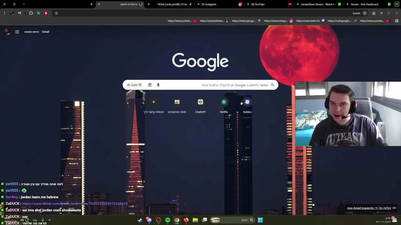Add a shortcut with the plus tile
This screenshot has width=401, height=225.
coord(154,106)
